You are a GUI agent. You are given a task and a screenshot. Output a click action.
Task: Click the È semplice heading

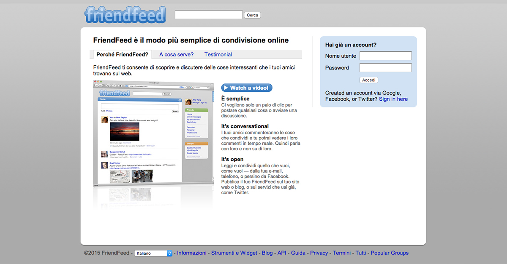pos(235,99)
